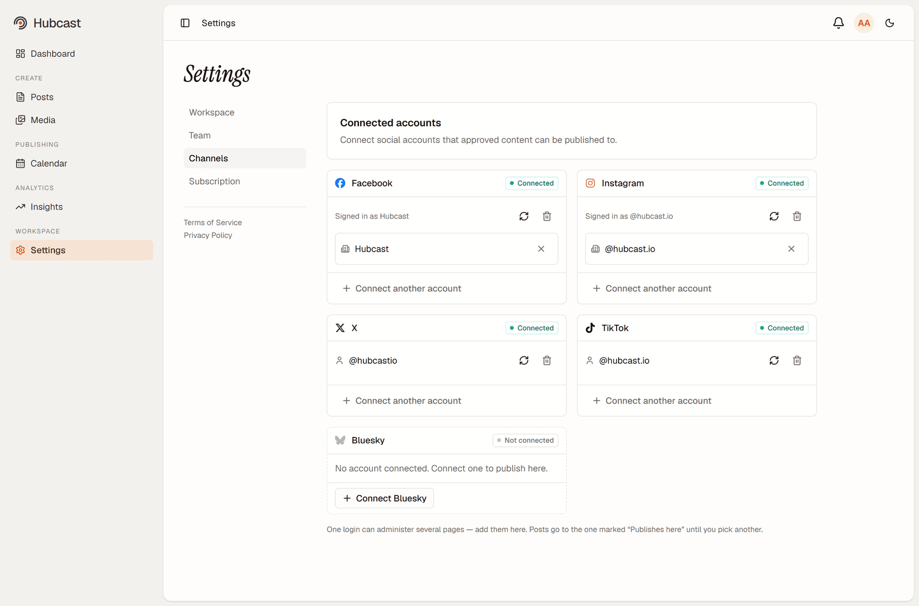Open Dashboard in the sidebar
This screenshot has height=606, width=919.
pyautogui.click(x=81, y=54)
